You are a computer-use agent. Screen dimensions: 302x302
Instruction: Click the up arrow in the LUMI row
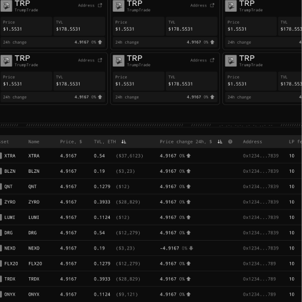click(x=188, y=217)
